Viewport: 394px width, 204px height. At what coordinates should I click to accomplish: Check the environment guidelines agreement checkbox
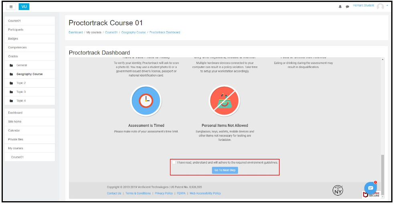pyautogui.click(x=174, y=162)
